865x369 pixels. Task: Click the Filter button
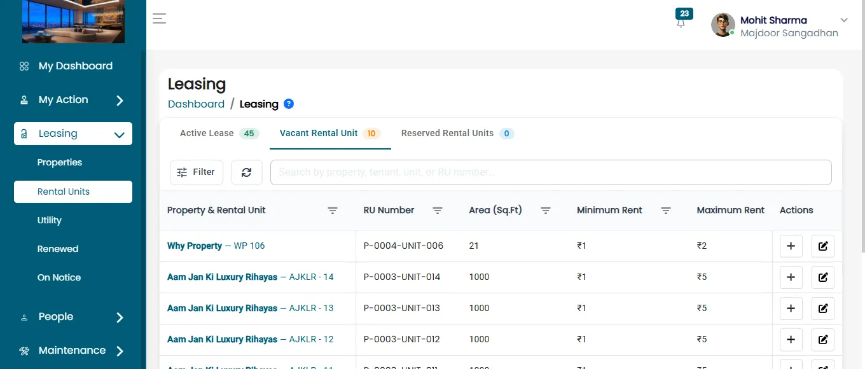coord(197,172)
